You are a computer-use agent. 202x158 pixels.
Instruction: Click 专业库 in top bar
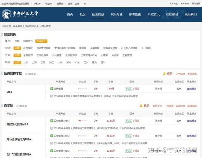click(48, 3)
